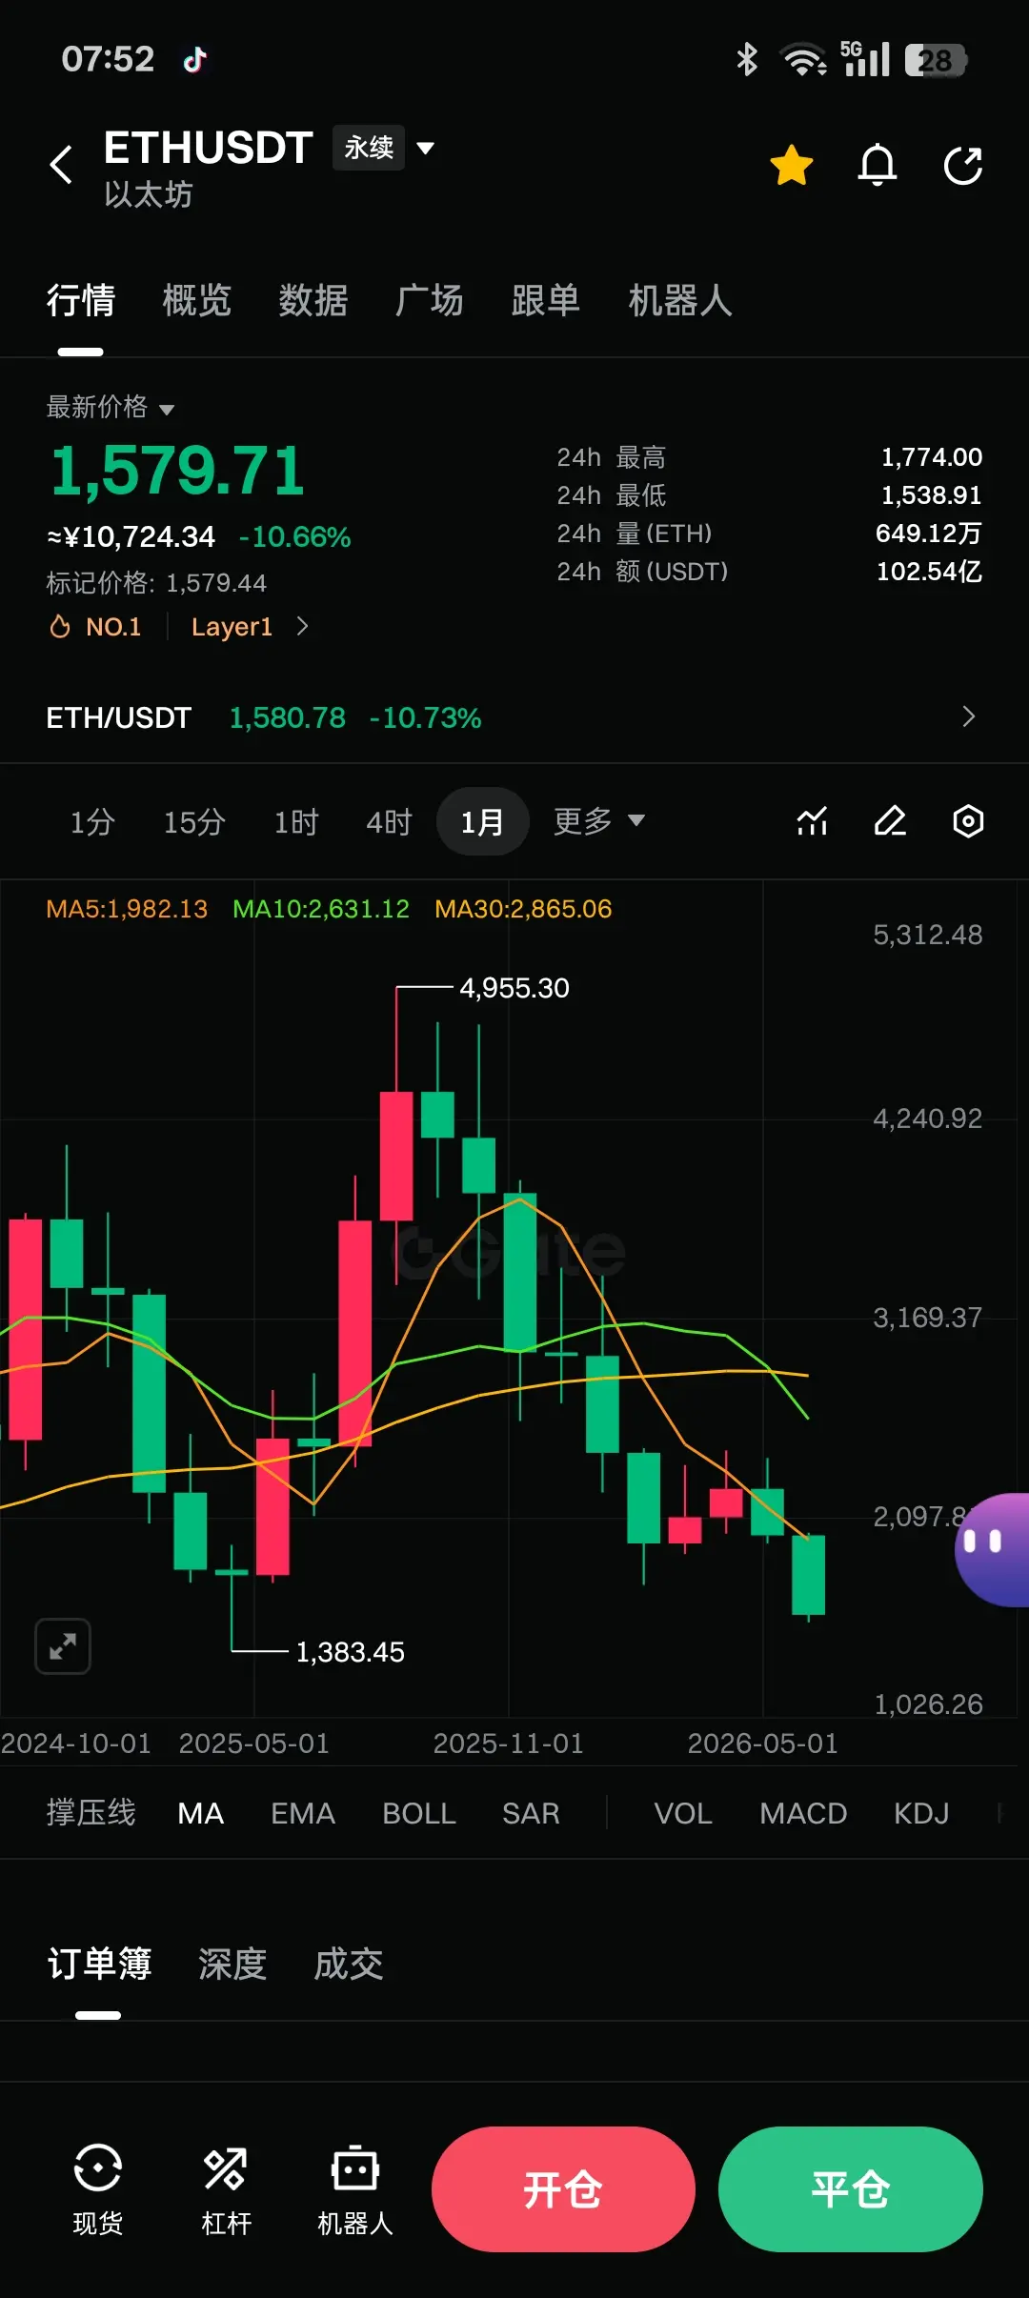Switch to the 数据 tab
Viewport: 1029px width, 2298px height.
(x=313, y=300)
